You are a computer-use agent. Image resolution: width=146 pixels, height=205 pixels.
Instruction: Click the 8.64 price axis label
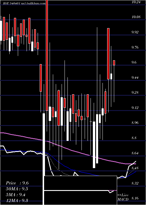[135, 153]
